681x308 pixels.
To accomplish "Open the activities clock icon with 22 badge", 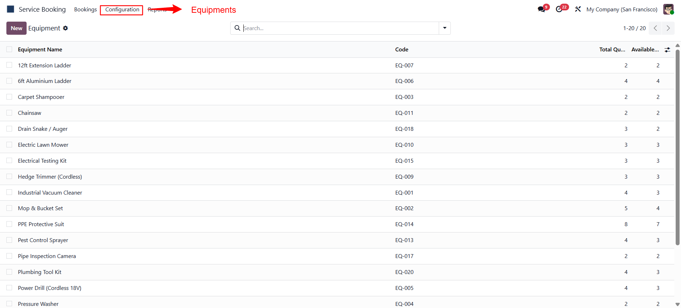I will [559, 9].
